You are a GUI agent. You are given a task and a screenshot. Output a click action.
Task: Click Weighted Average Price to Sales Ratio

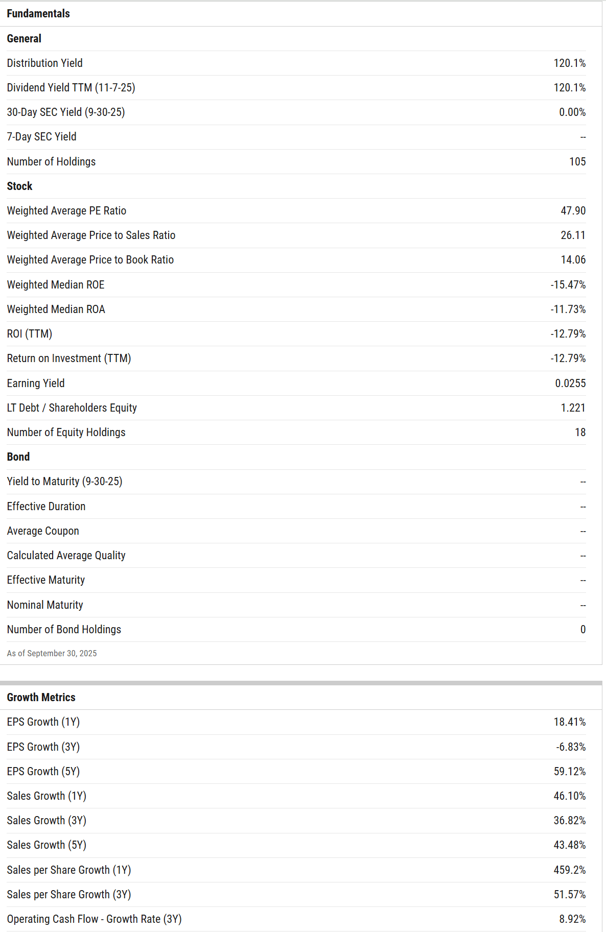click(91, 235)
